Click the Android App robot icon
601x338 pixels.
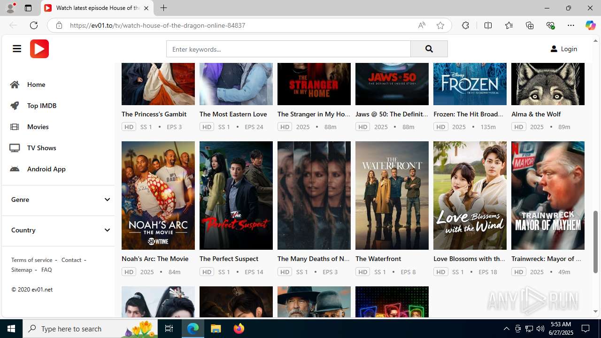point(15,169)
